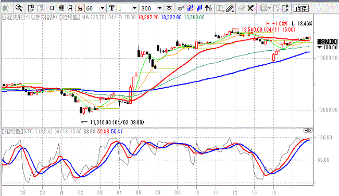Click the STC gray value 33.33
The width and height of the screenshot is (339, 196).
click(x=89, y=131)
